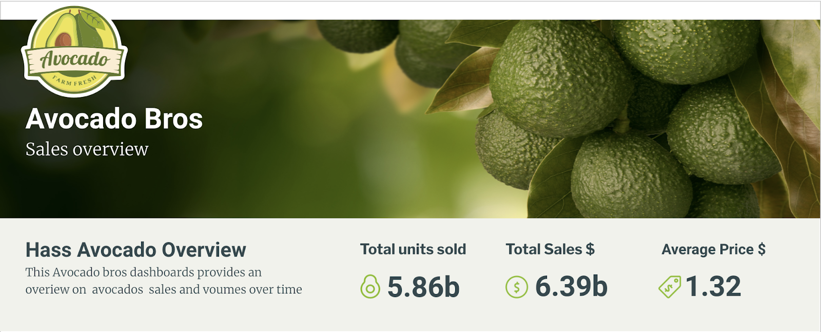The height and width of the screenshot is (332, 821).
Task: Click the dashboard description paragraph text
Action: coord(164,281)
